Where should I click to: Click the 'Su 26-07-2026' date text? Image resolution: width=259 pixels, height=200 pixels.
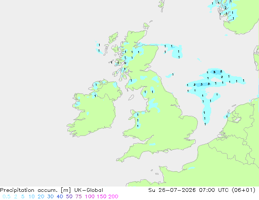[172, 190]
